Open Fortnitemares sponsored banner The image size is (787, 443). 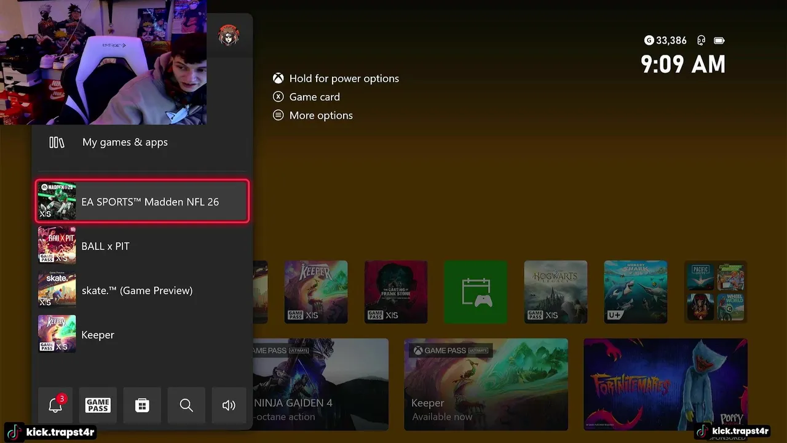coord(665,385)
